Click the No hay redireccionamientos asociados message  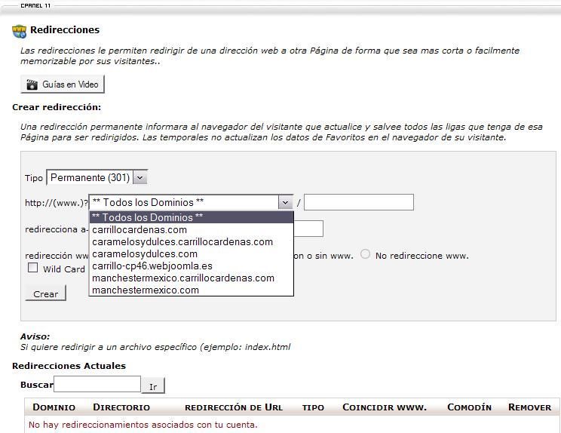point(143,425)
